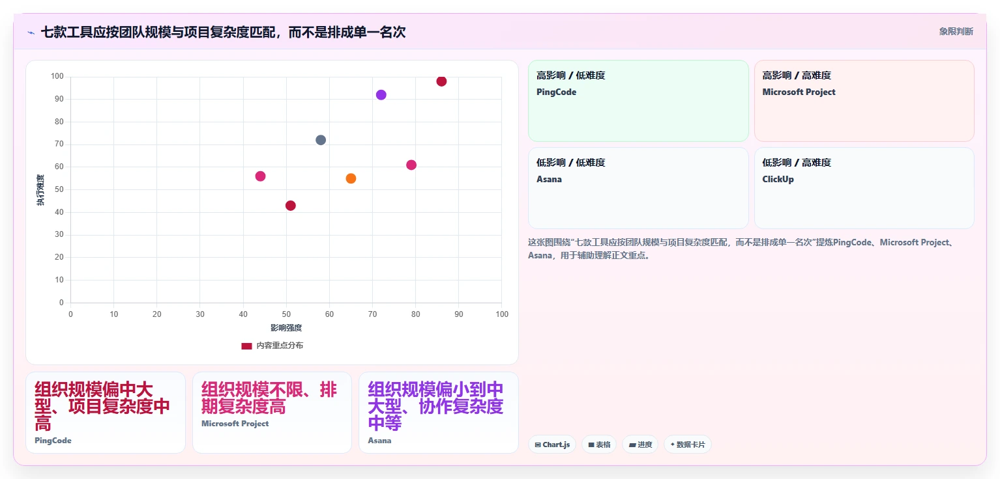This screenshot has width=1000, height=479.
Task: Click PingCode label under the crimson heading card
Action: 53,441
